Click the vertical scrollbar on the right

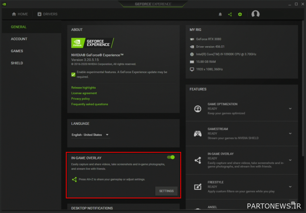303,88
